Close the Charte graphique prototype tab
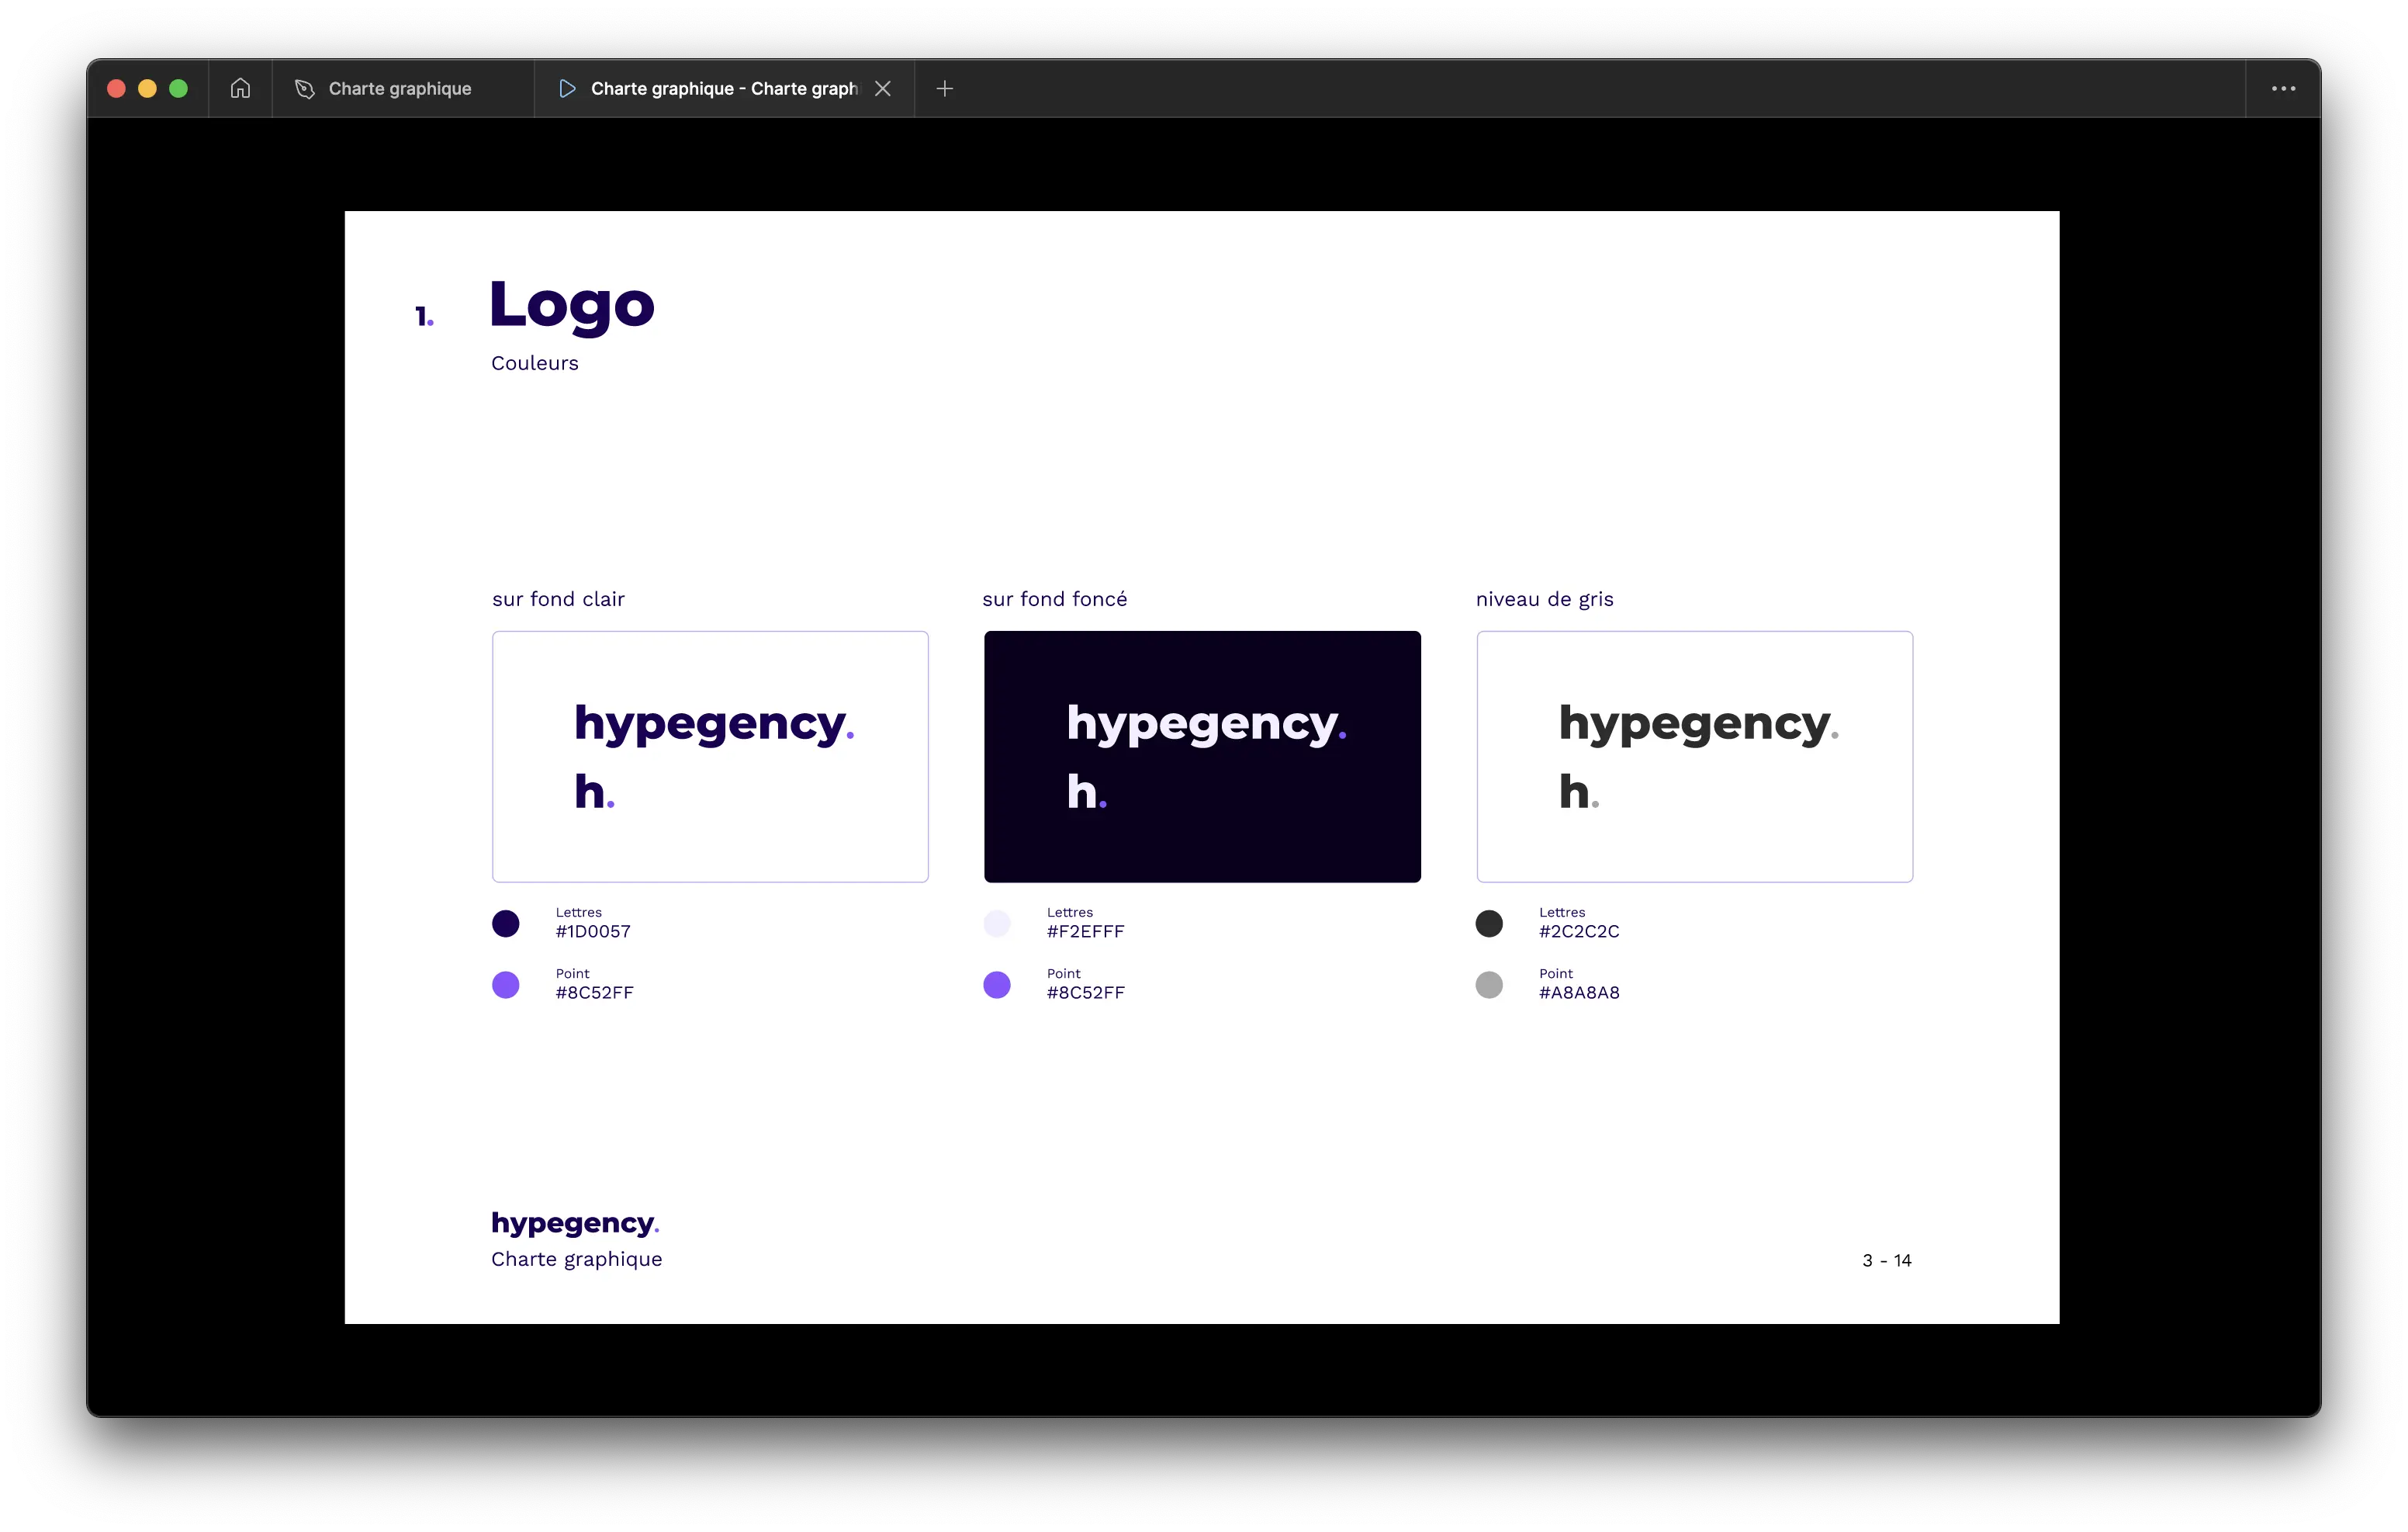 883,89
